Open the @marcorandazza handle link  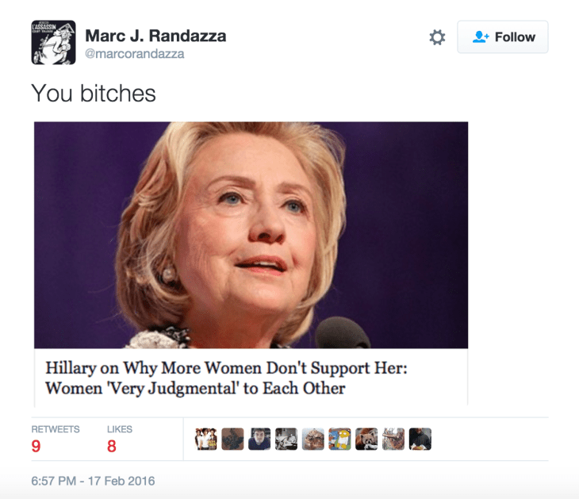[x=134, y=54]
